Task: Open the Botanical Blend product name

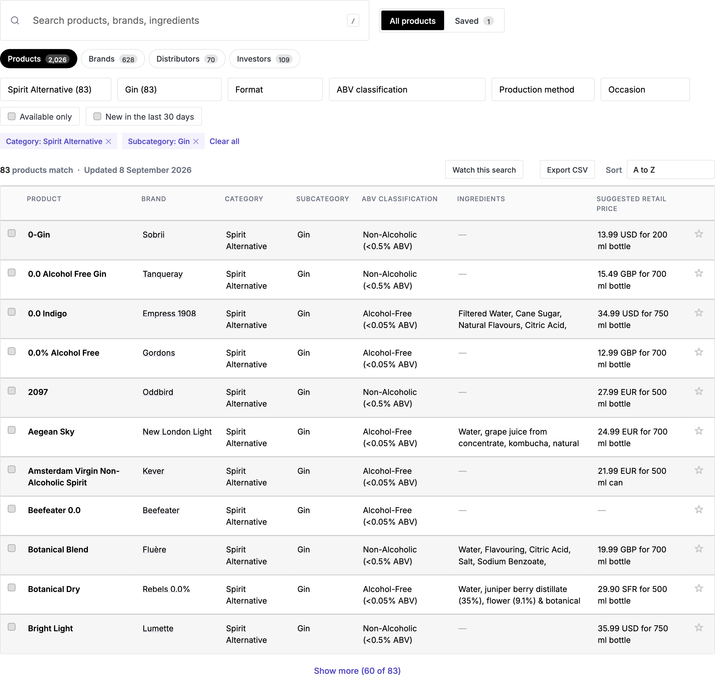Action: [58, 549]
